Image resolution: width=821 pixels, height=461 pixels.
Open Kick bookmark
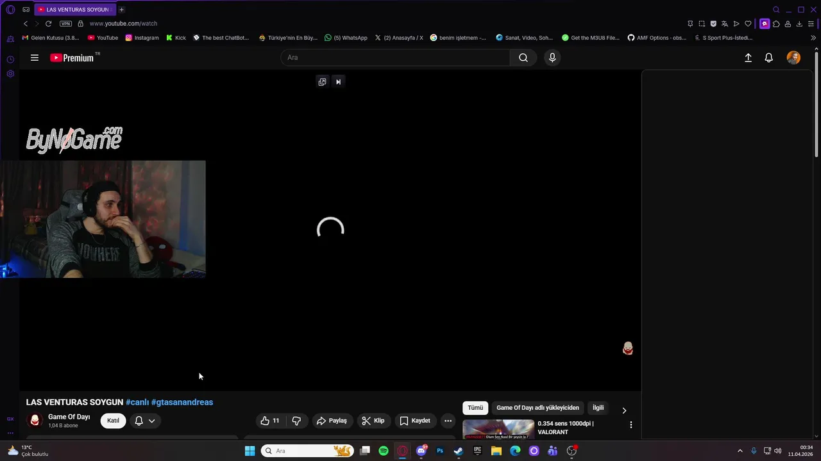(176, 38)
